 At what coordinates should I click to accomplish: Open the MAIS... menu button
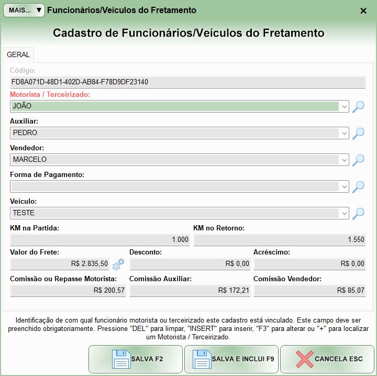[x=25, y=10]
